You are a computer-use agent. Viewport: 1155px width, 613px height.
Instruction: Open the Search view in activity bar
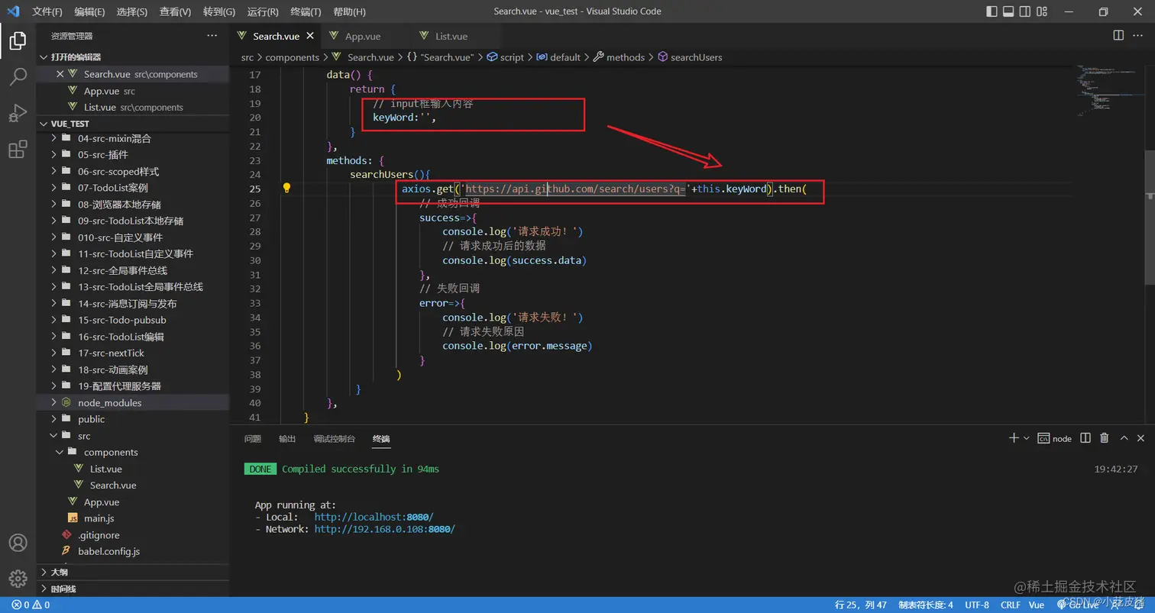tap(18, 76)
